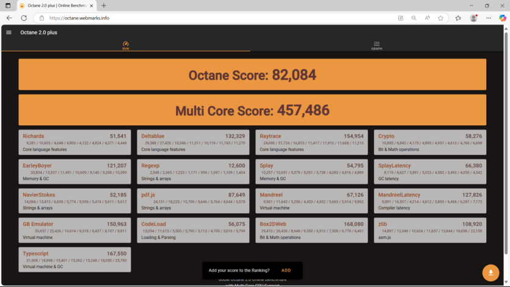Click the Richards benchmark title
Viewport: 510px width, 287px height.
point(33,136)
